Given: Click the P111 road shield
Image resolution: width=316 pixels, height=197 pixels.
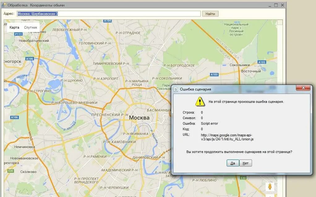Looking at the screenshot, I should [18, 34].
